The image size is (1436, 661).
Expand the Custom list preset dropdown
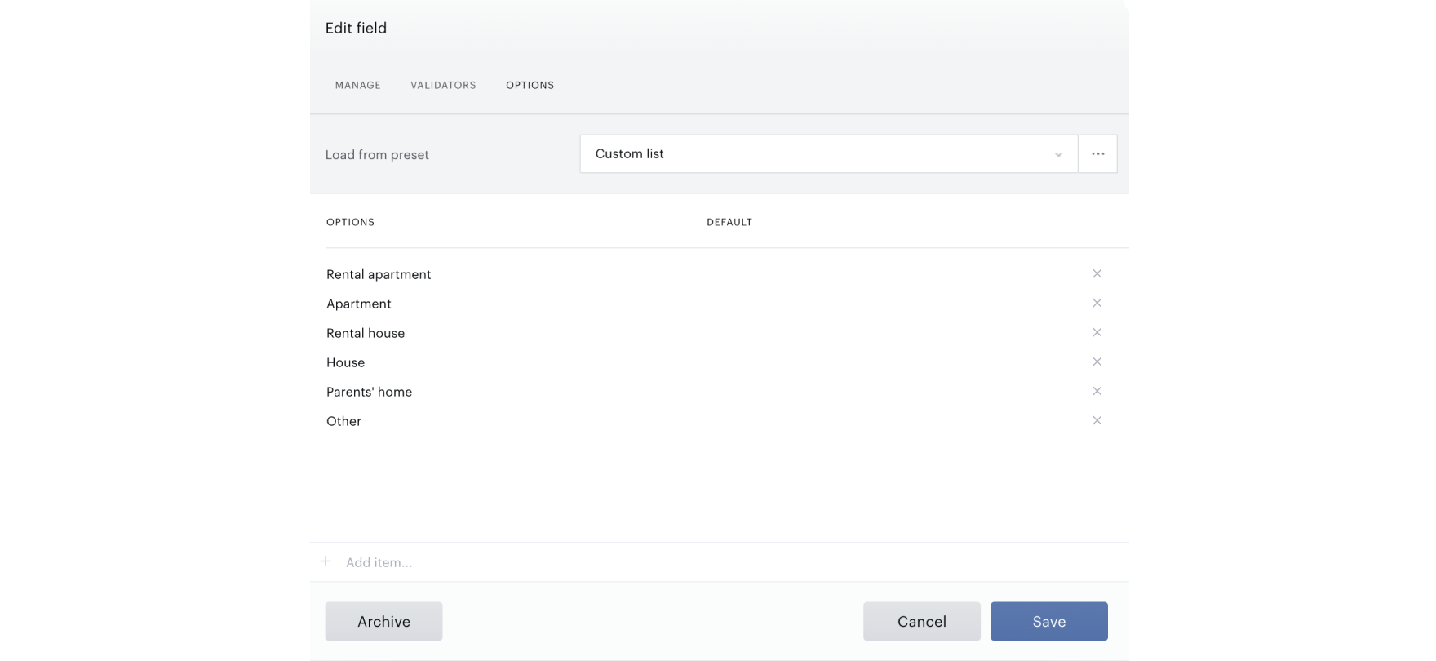tap(829, 153)
